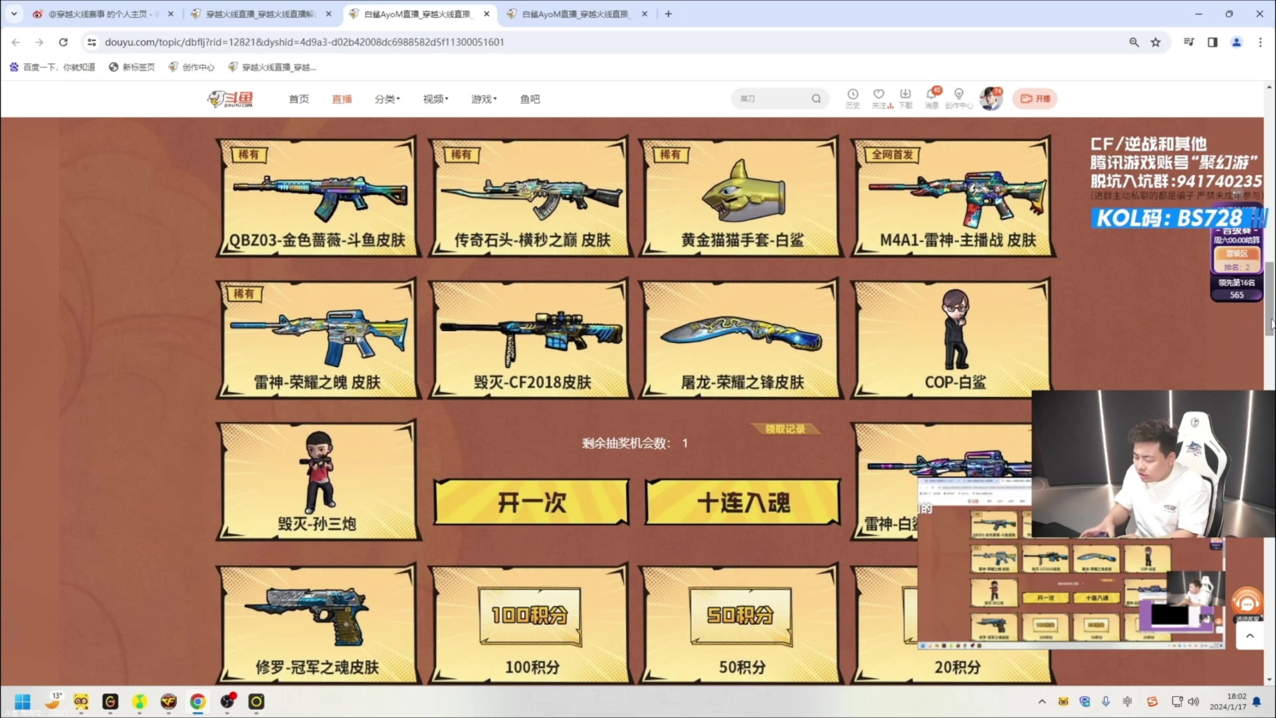Open a new browser tab with plus
This screenshot has width=1276, height=718.
point(669,13)
